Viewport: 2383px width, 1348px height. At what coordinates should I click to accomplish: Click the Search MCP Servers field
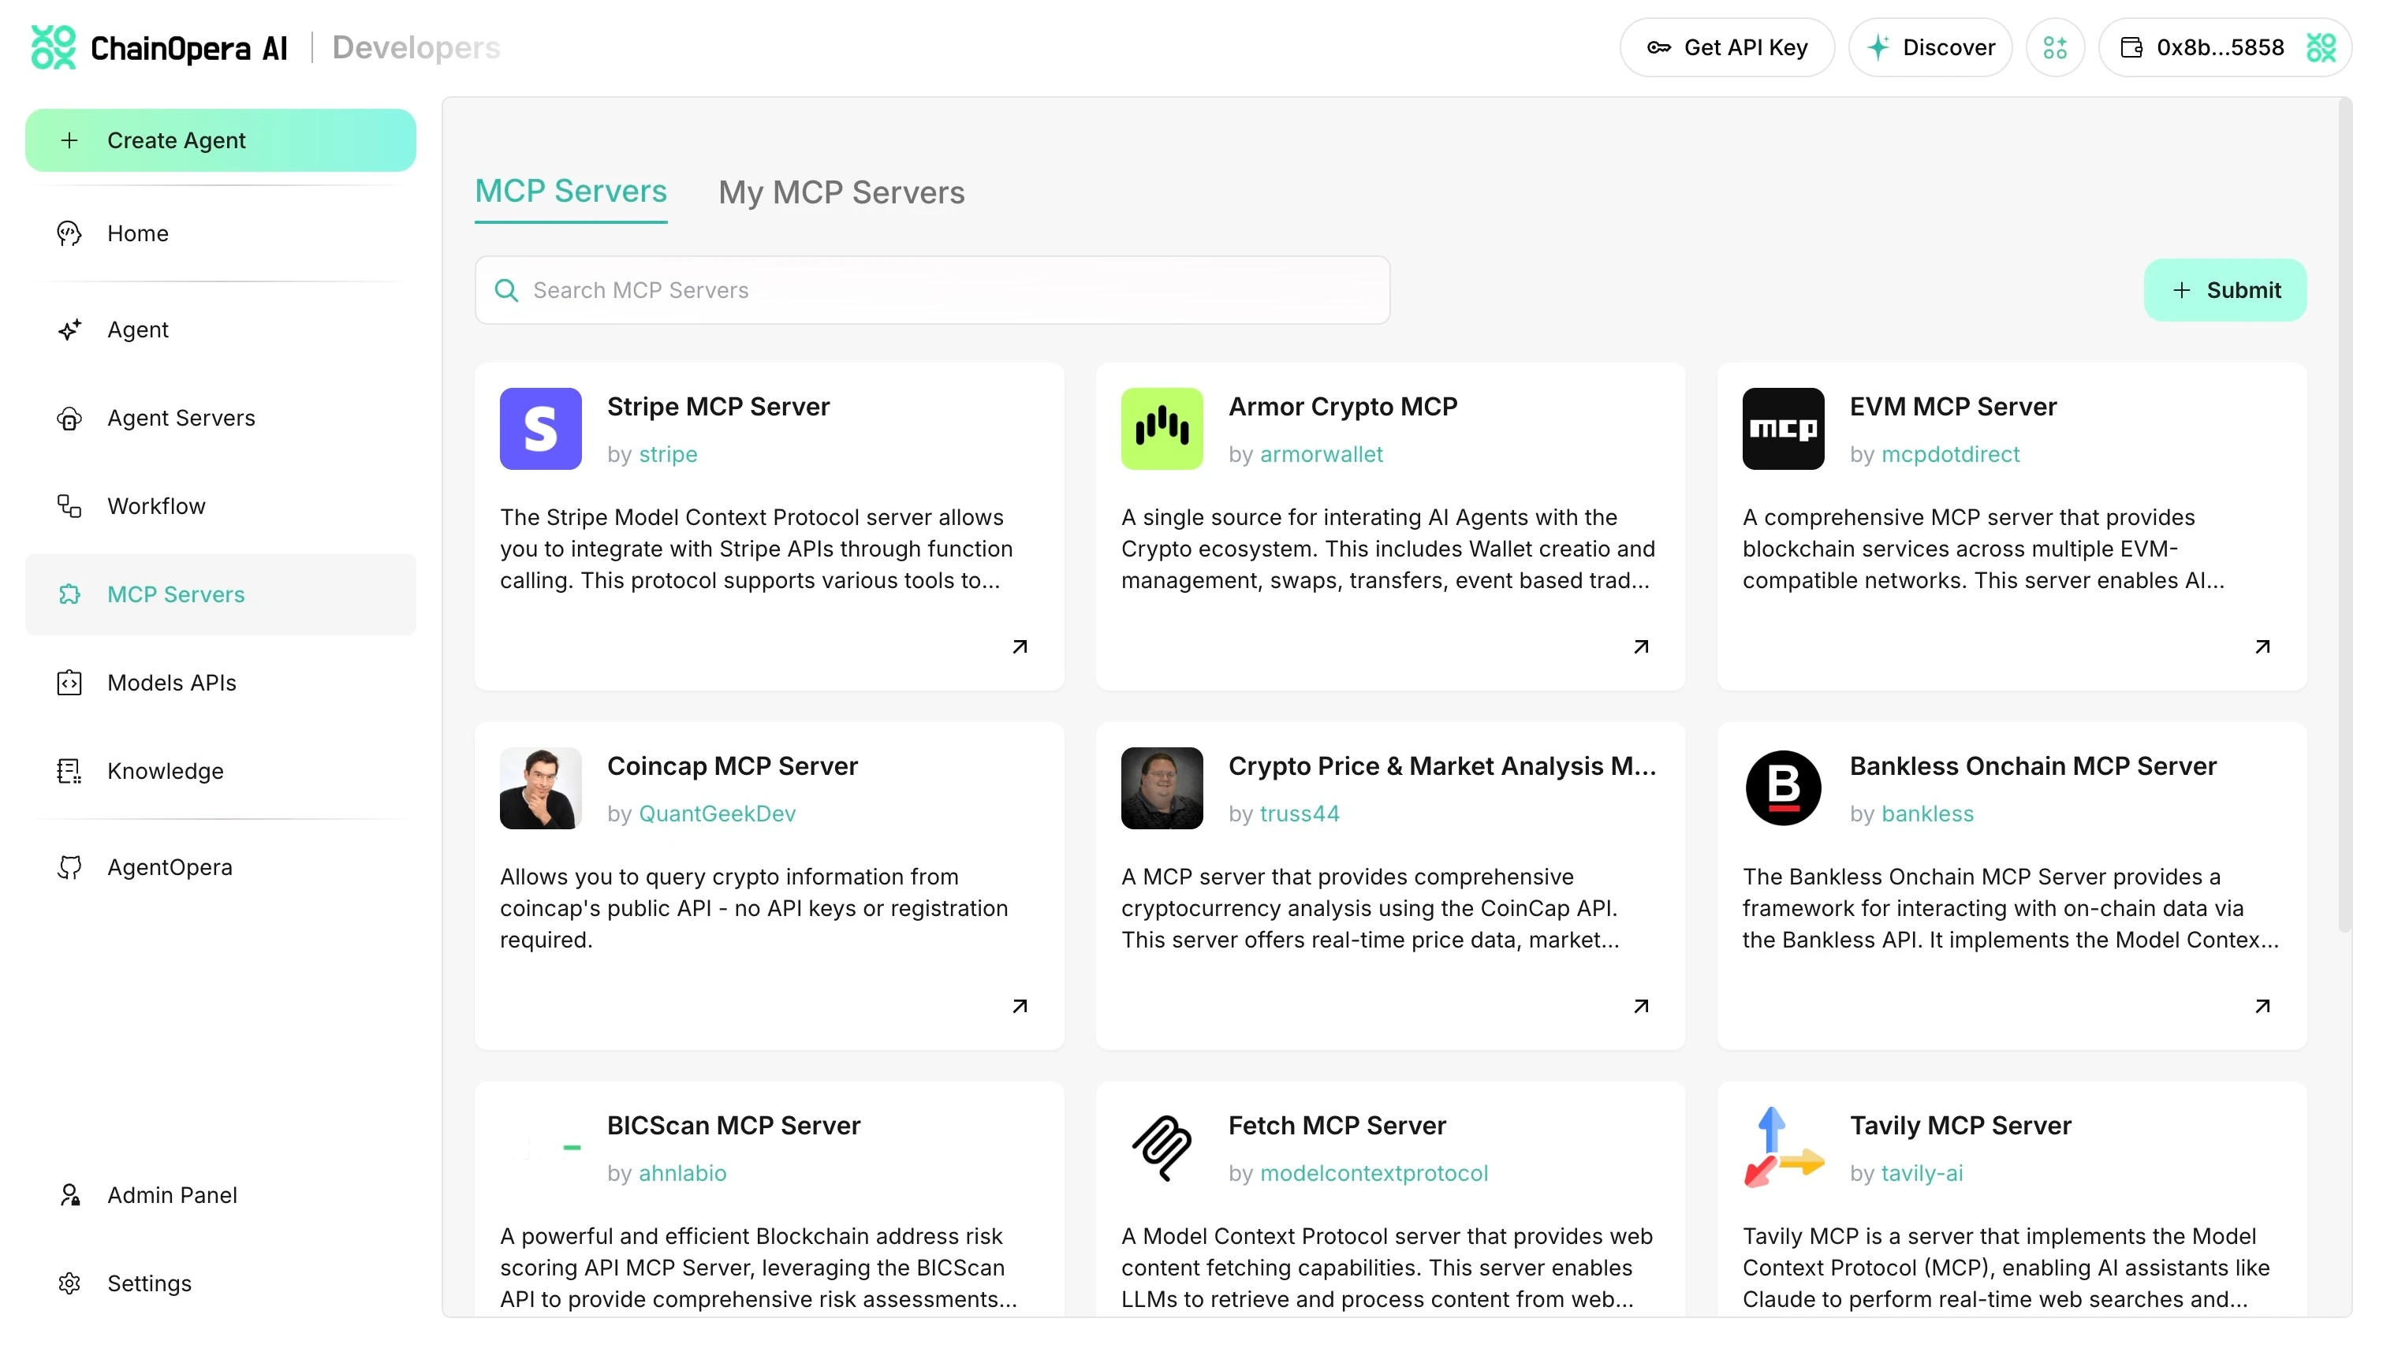pyautogui.click(x=932, y=290)
